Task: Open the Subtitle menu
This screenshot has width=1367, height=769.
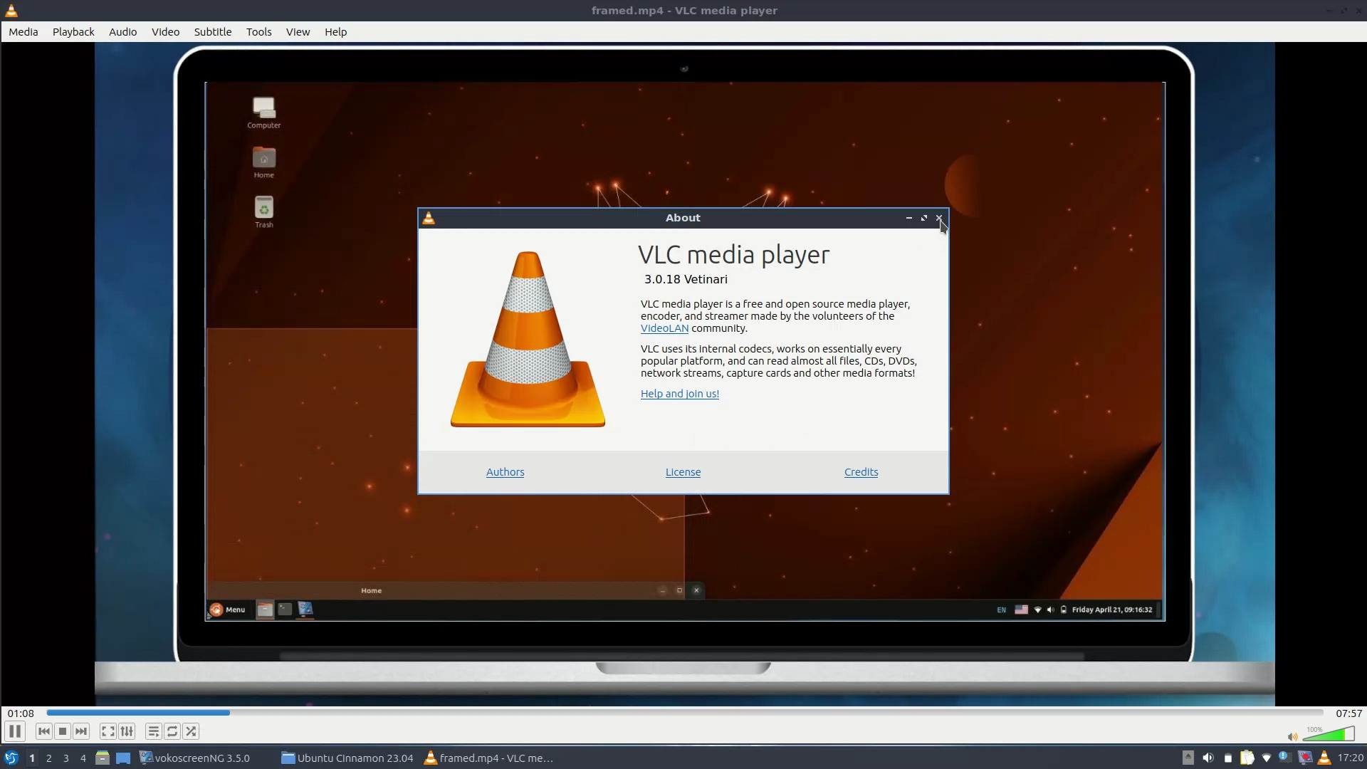Action: point(212,31)
